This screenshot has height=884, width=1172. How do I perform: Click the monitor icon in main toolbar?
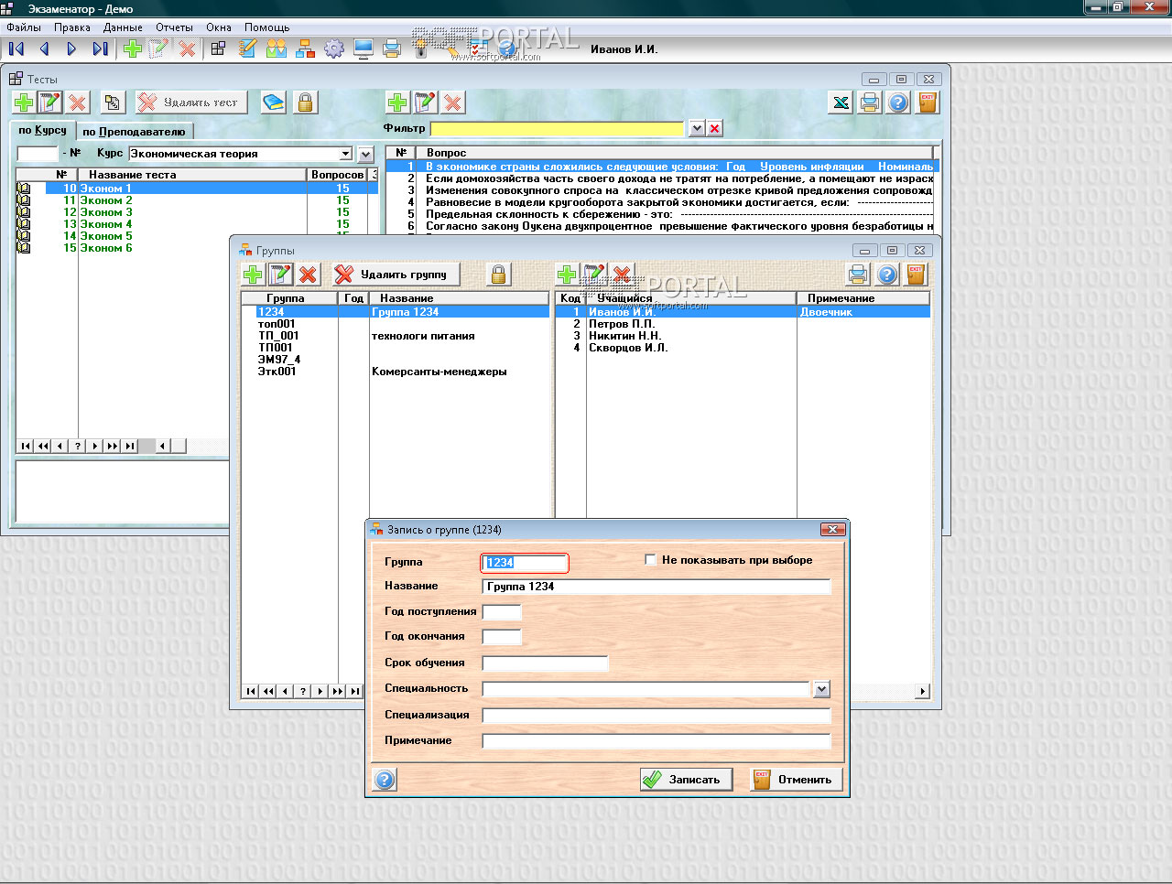click(x=364, y=49)
